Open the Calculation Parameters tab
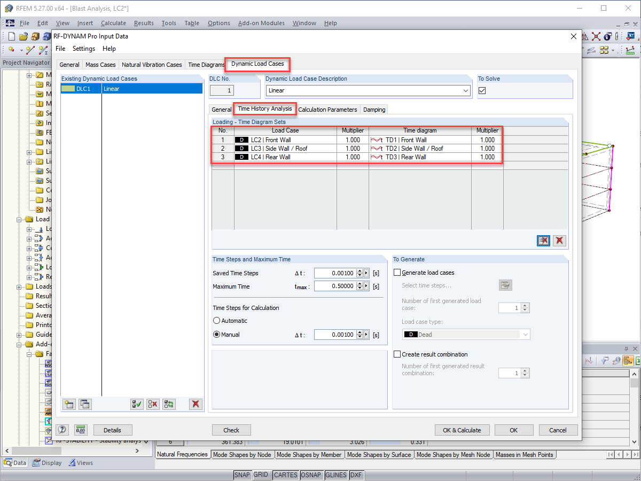Image resolution: width=641 pixels, height=481 pixels. (327, 110)
